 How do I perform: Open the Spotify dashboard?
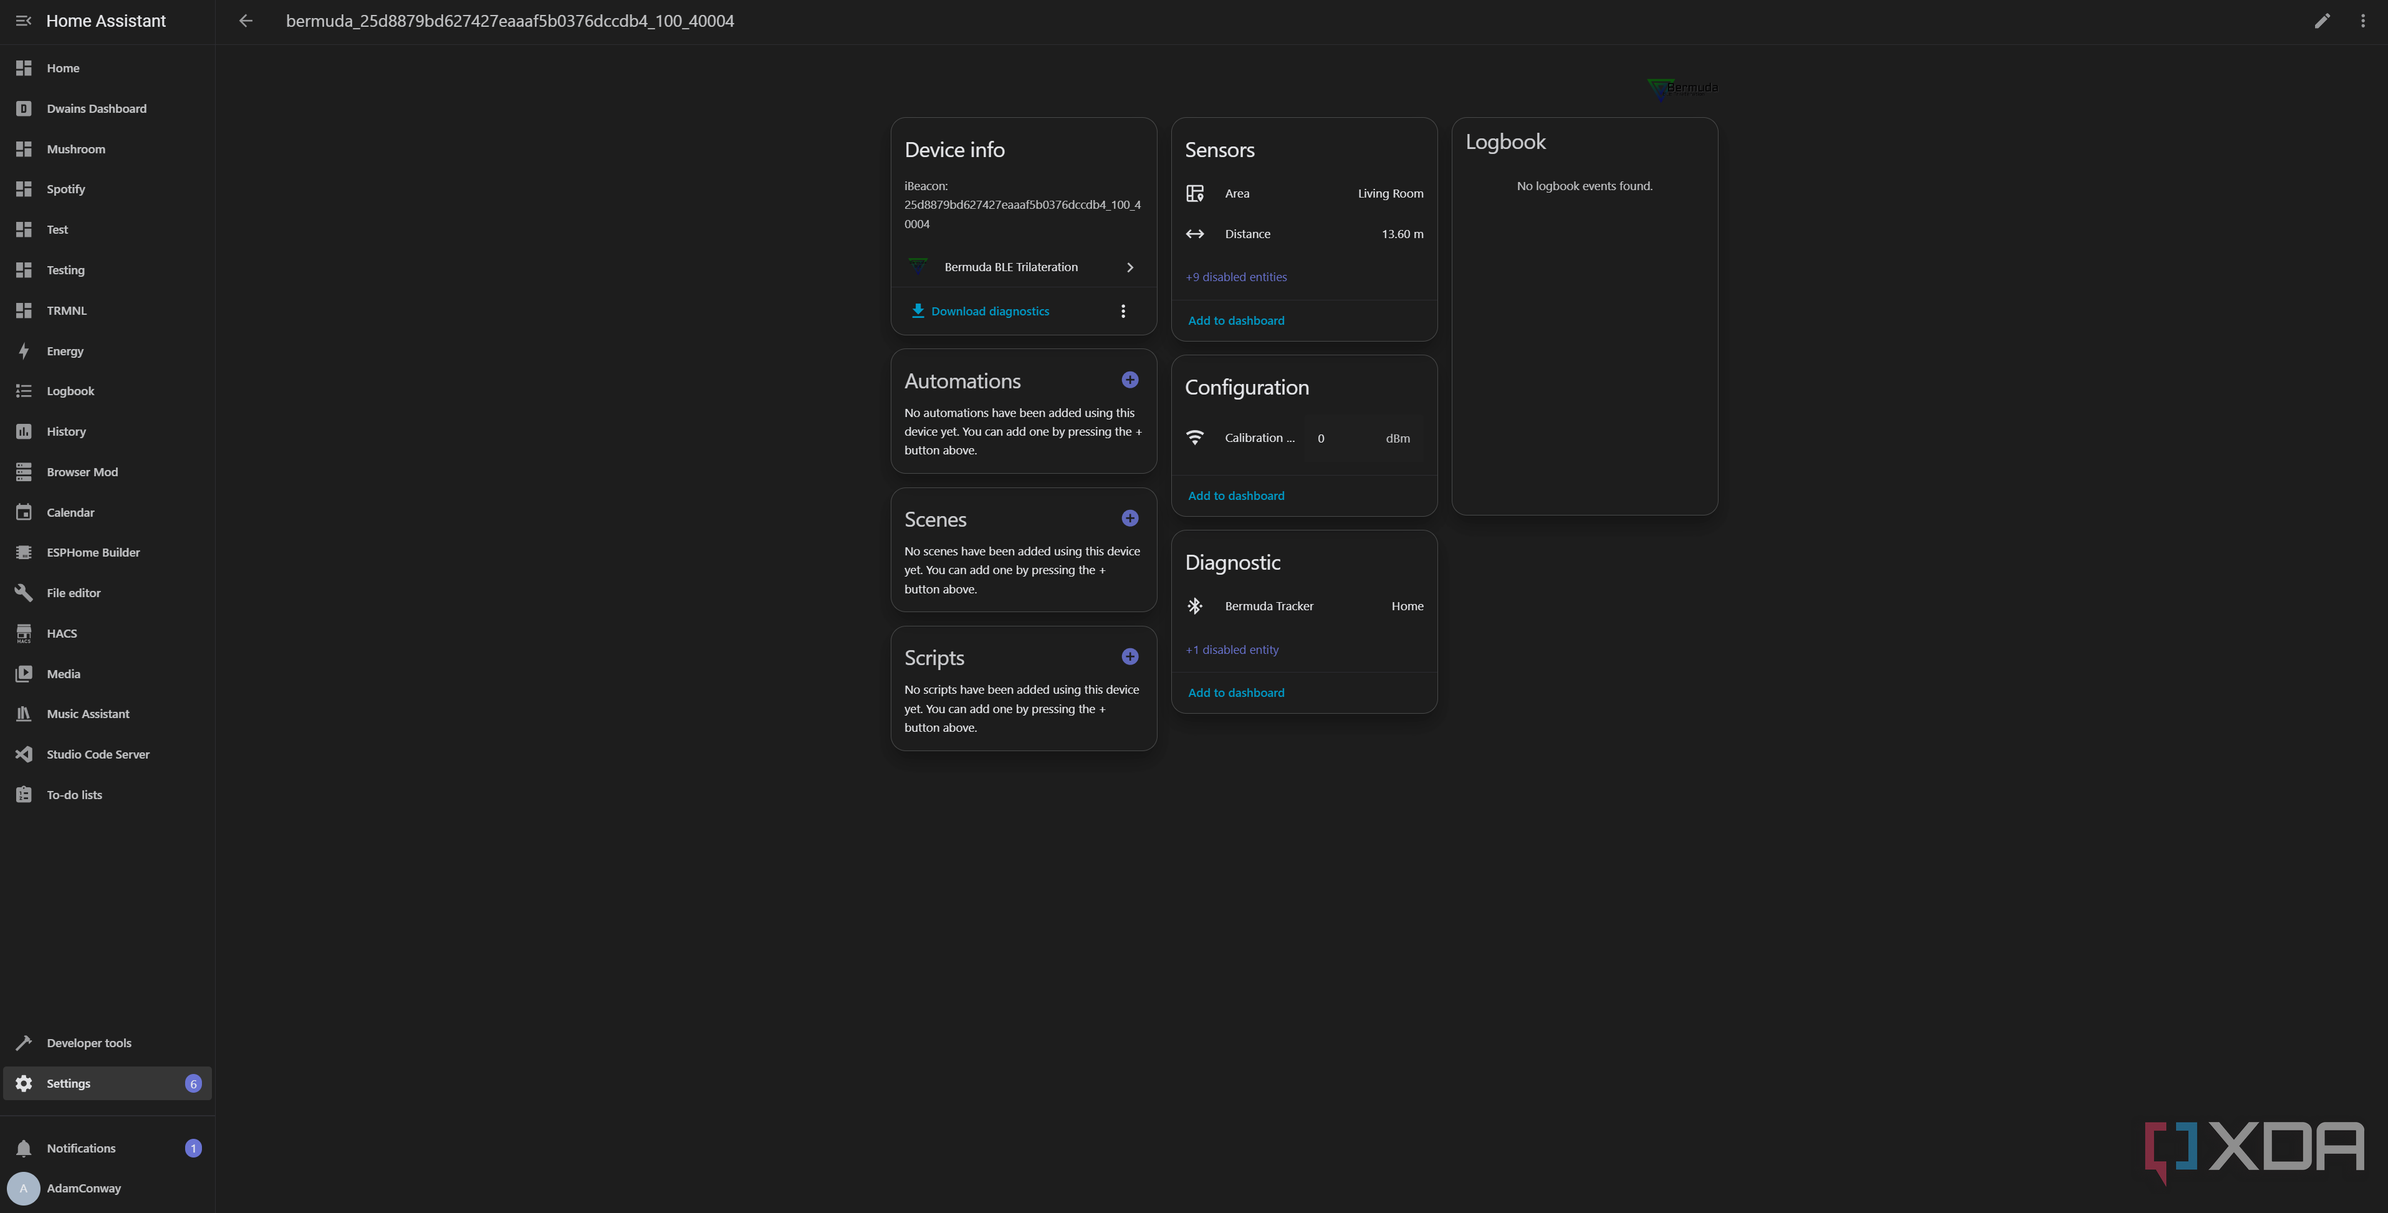pos(108,189)
